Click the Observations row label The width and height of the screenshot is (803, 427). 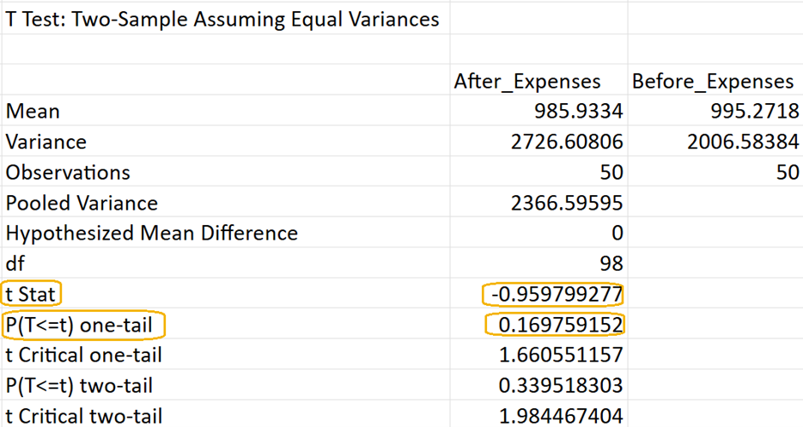coord(68,172)
